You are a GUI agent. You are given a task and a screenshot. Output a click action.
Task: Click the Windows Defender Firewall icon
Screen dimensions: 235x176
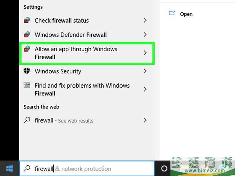[x=27, y=34]
